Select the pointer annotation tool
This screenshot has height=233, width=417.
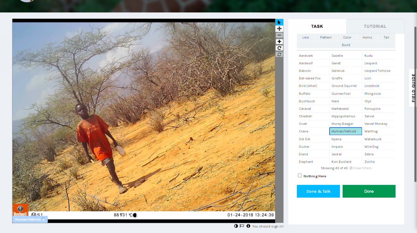[x=279, y=22]
